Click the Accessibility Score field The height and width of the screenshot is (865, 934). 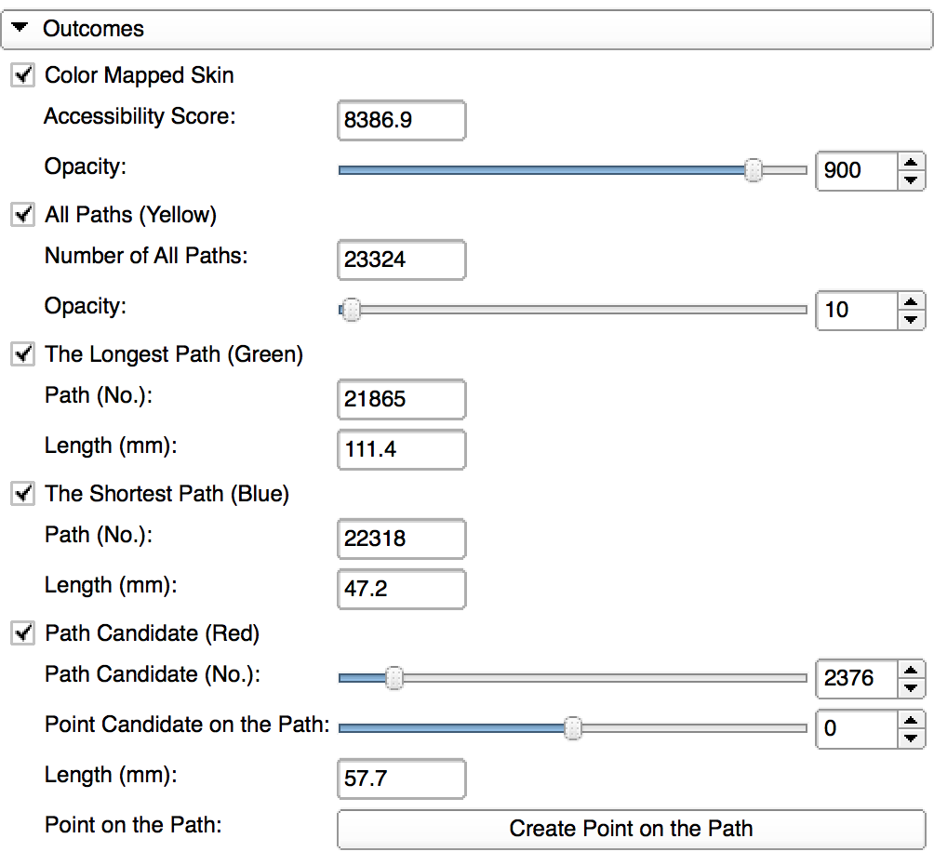click(401, 121)
